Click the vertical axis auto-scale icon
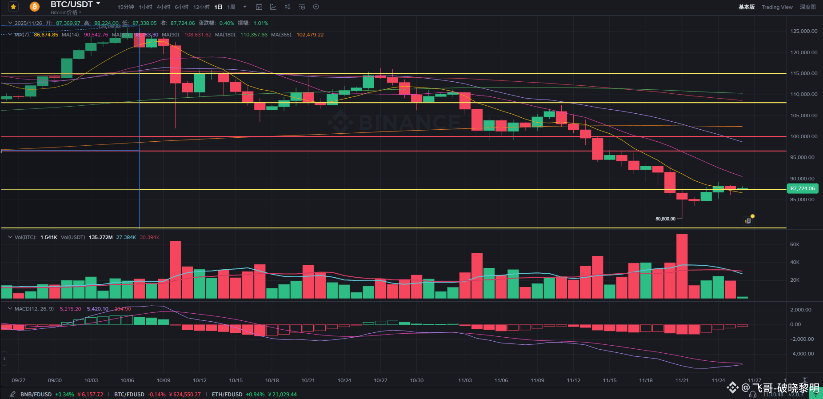 804,380
